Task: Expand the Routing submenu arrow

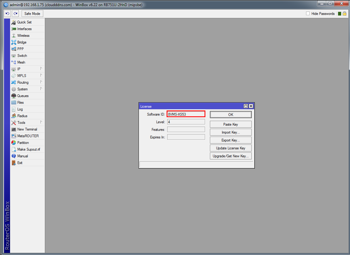Action: (41, 82)
